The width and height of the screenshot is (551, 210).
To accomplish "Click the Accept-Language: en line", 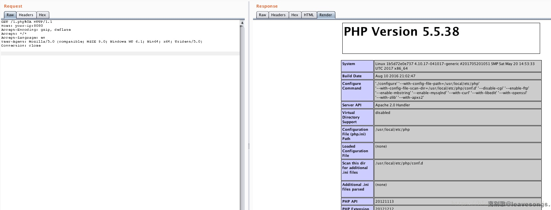I will coord(23,38).
